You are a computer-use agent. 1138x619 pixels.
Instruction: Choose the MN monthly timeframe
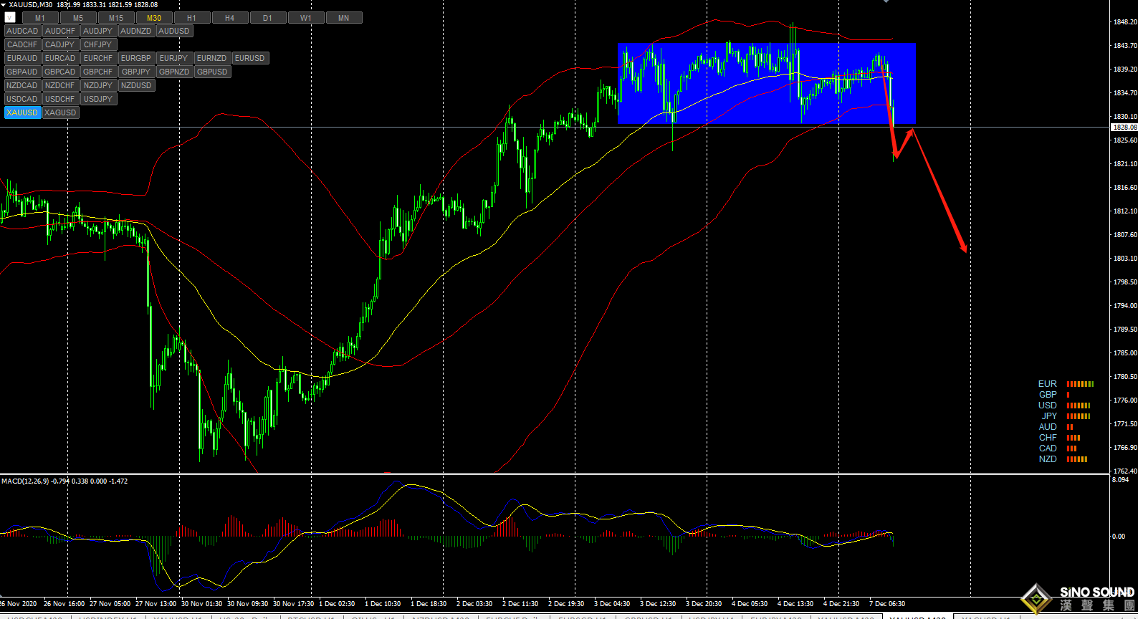coord(343,18)
